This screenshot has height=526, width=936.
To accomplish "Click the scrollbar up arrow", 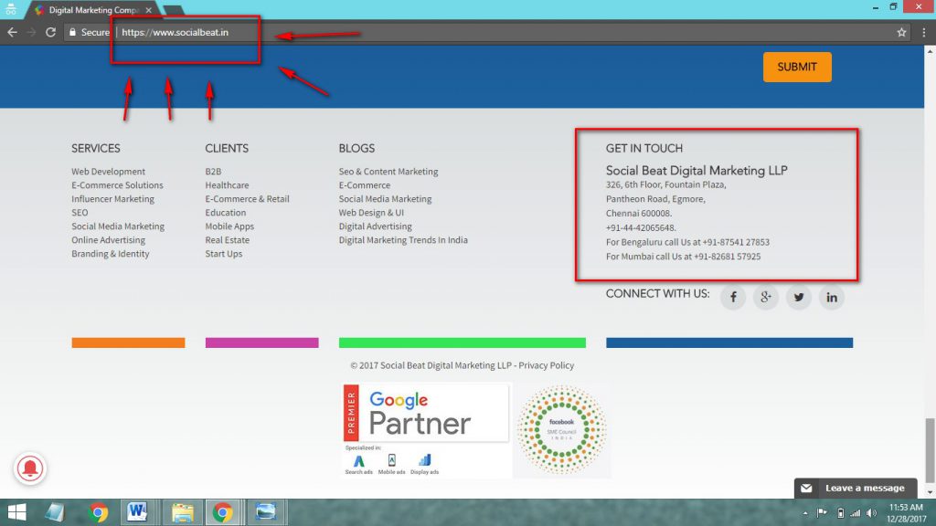I will 930,51.
